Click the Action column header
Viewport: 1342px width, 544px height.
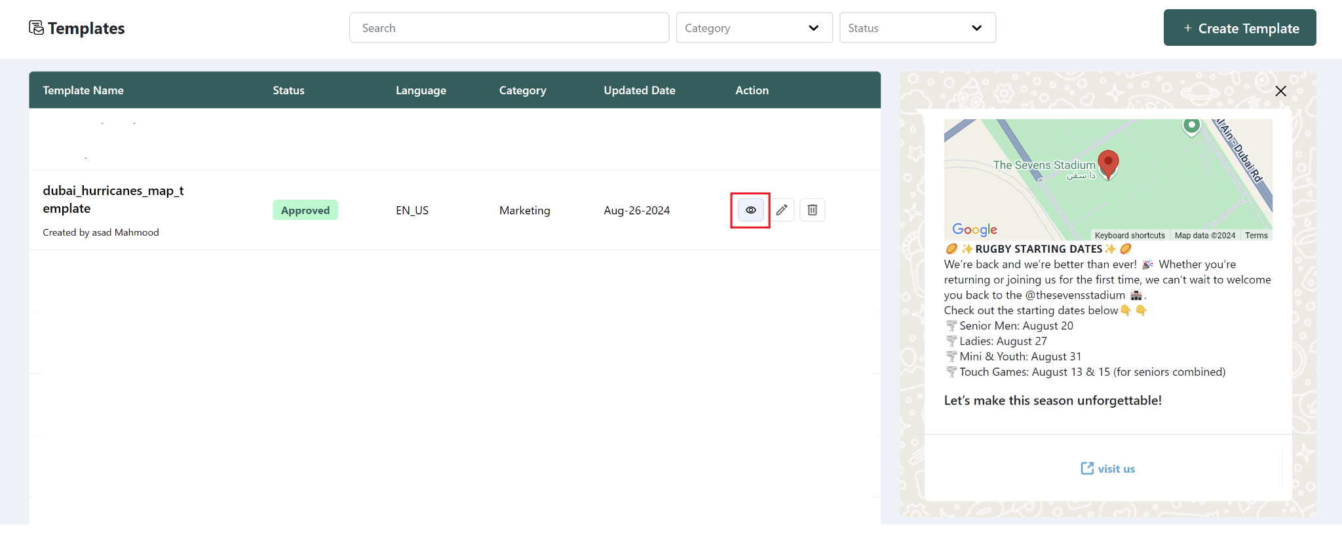coord(752,90)
